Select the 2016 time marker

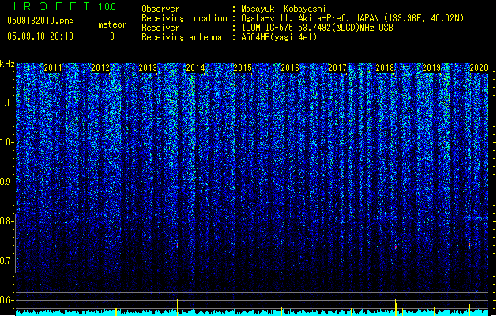(290, 68)
